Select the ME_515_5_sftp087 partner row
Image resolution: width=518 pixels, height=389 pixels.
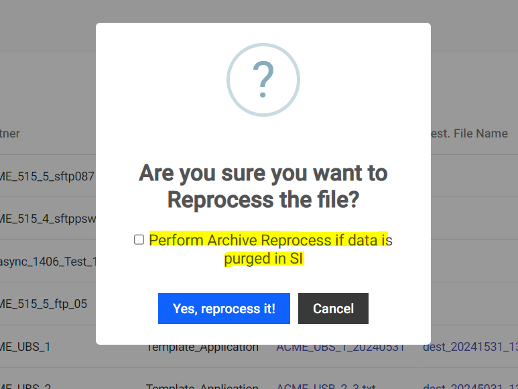[x=47, y=176]
